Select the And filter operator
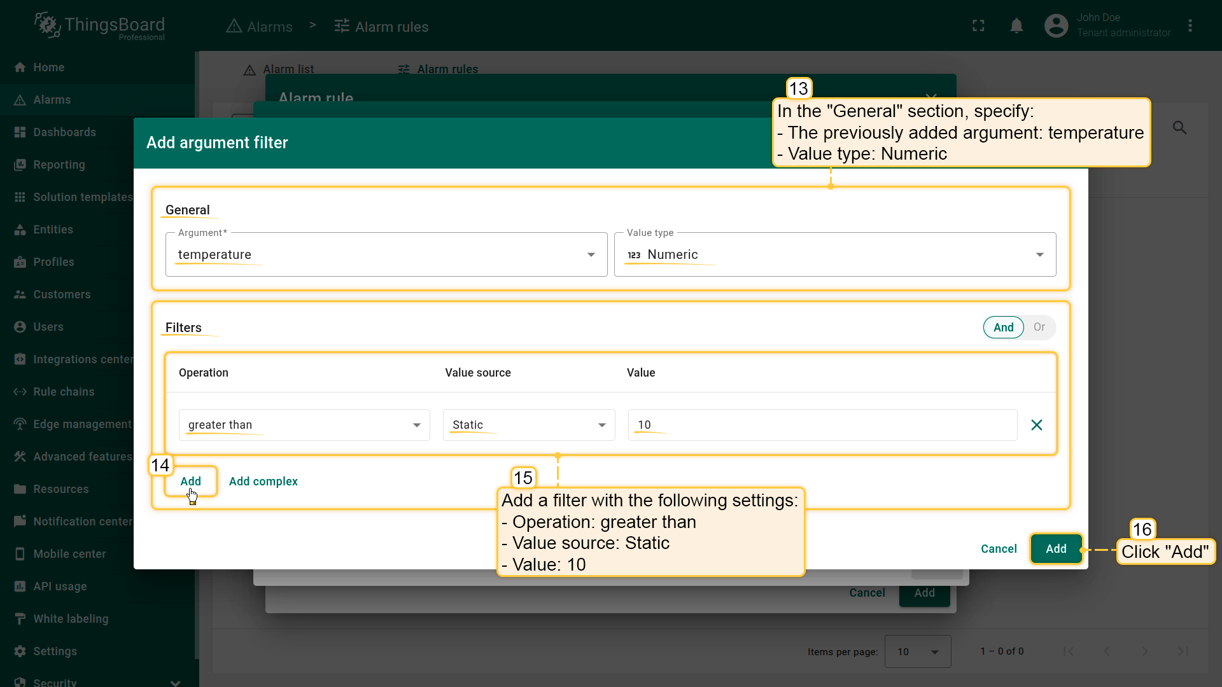Screen dimensions: 1222x687 [1003, 328]
